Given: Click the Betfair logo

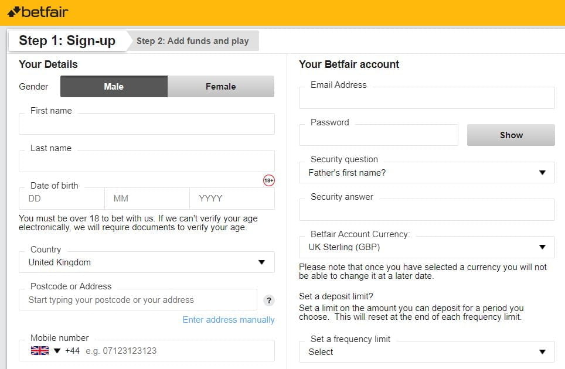Looking at the screenshot, I should tap(38, 12).
